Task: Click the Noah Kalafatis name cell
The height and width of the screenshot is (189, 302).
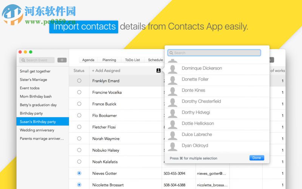Action: pos(125,162)
